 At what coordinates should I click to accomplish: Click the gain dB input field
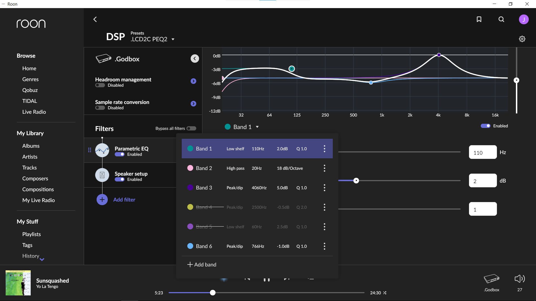[x=483, y=181]
